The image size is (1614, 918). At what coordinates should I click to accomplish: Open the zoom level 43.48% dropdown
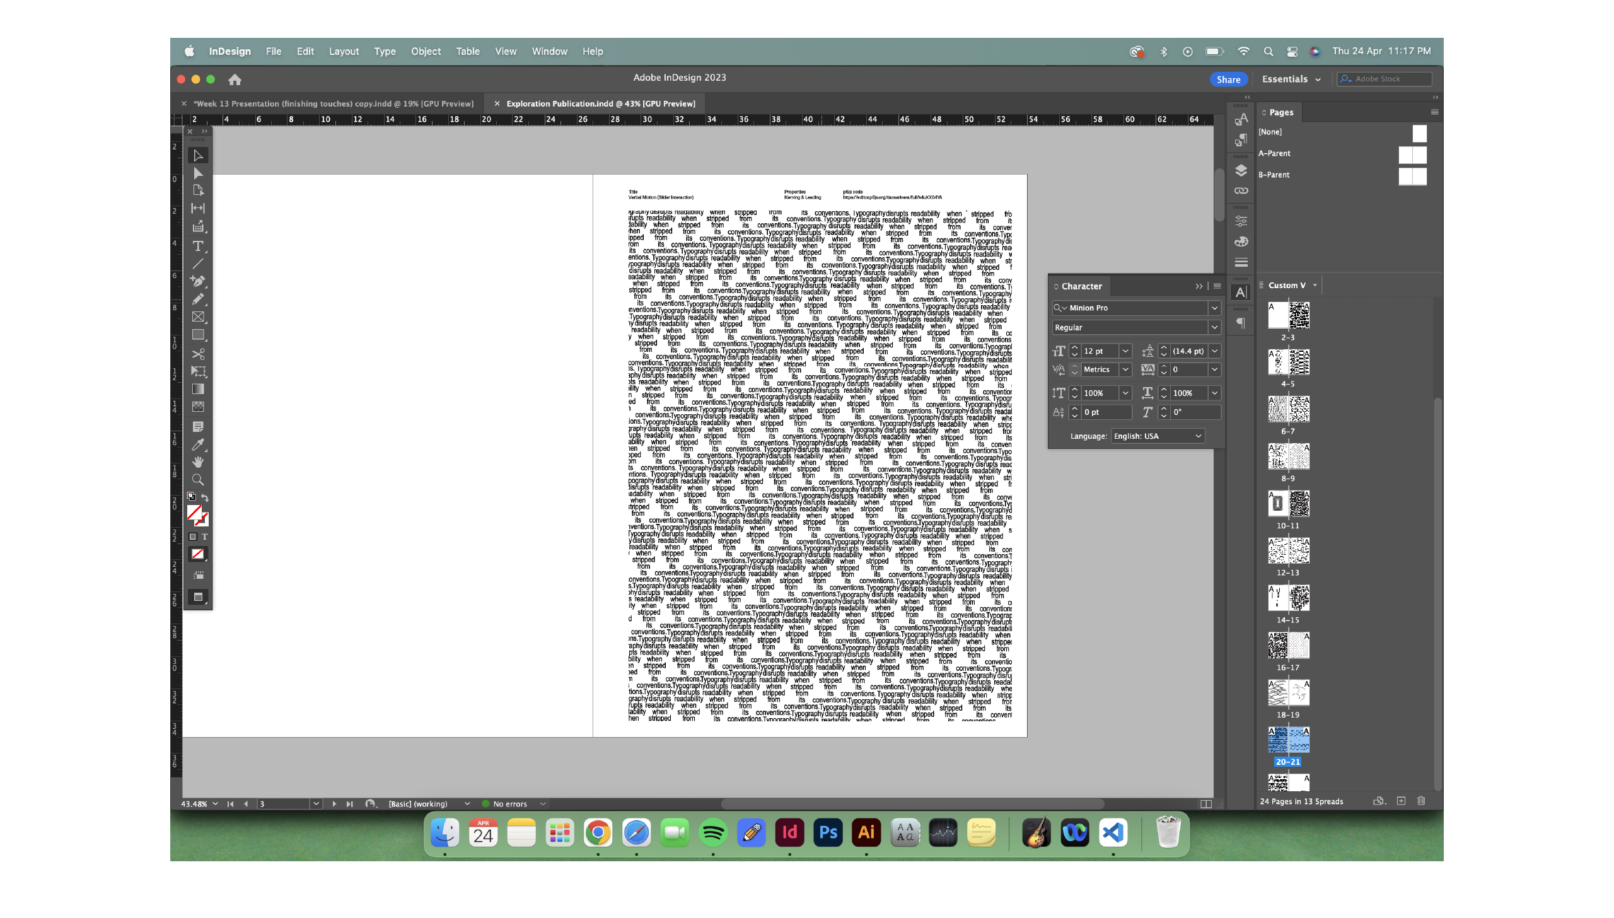(x=216, y=804)
